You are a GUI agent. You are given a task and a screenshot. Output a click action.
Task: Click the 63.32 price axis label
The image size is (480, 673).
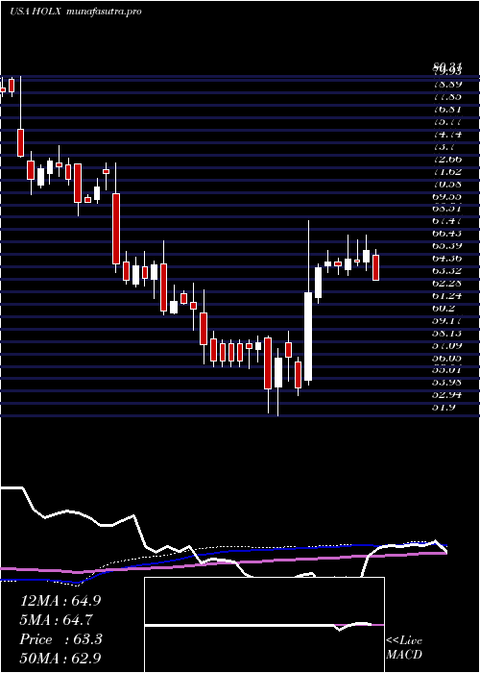[x=446, y=271]
